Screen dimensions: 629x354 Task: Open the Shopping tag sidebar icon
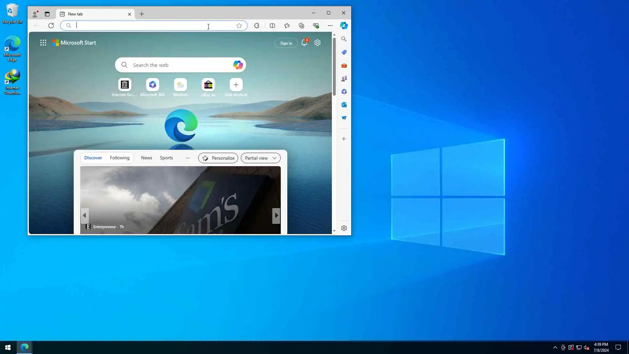[x=344, y=52]
